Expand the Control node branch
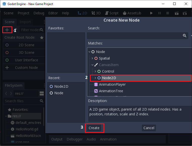 click(95, 71)
